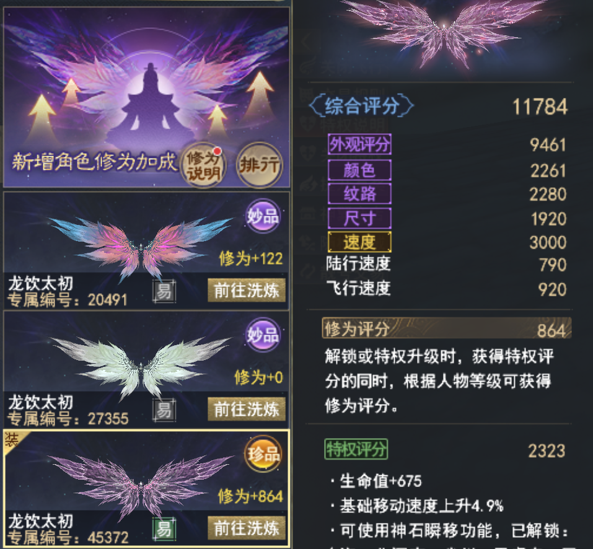Expand the 综合评分 header

(x=361, y=106)
